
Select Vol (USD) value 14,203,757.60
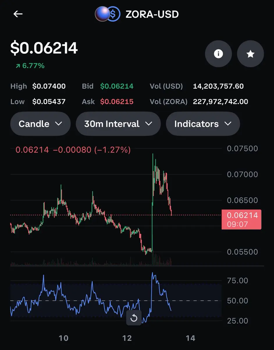point(218,86)
